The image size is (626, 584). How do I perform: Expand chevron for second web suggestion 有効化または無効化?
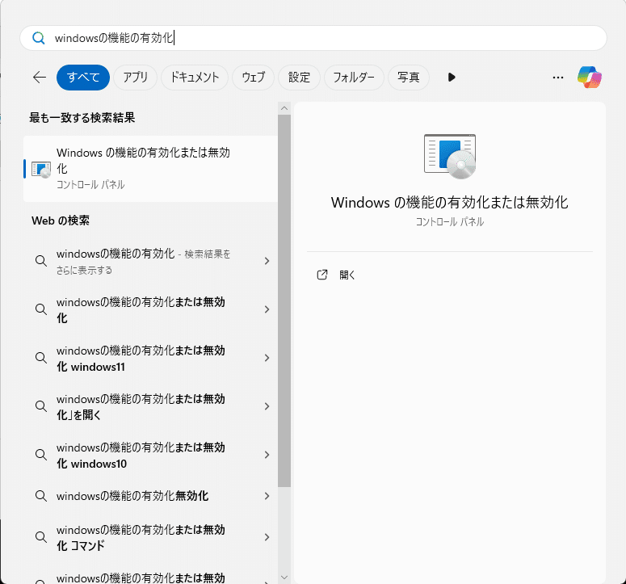tap(267, 309)
